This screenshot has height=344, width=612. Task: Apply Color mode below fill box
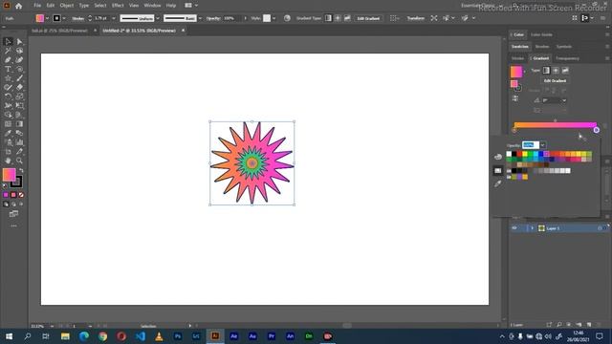point(6,195)
